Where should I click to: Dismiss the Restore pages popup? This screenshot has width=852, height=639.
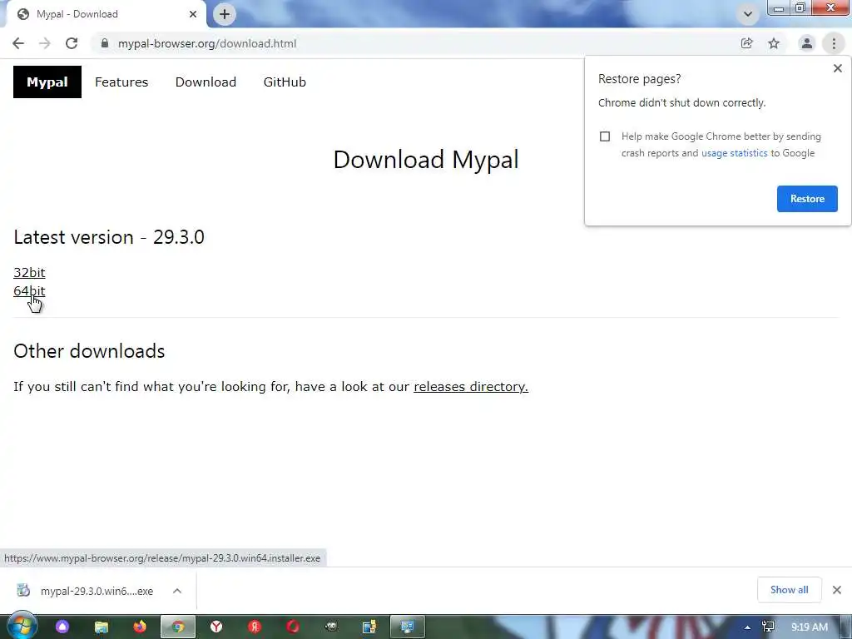point(837,68)
